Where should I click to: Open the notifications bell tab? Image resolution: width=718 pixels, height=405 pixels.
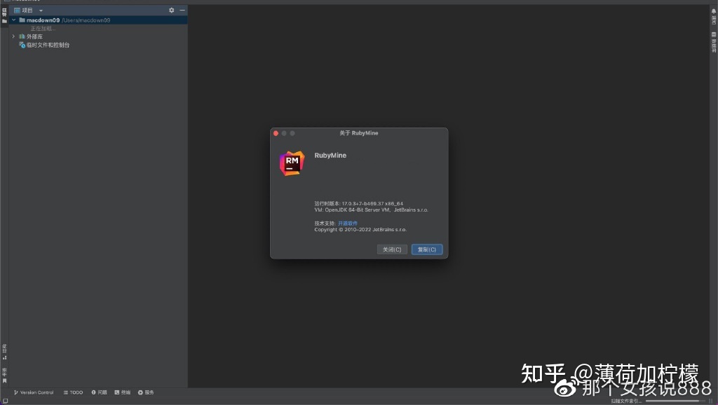pos(713,17)
